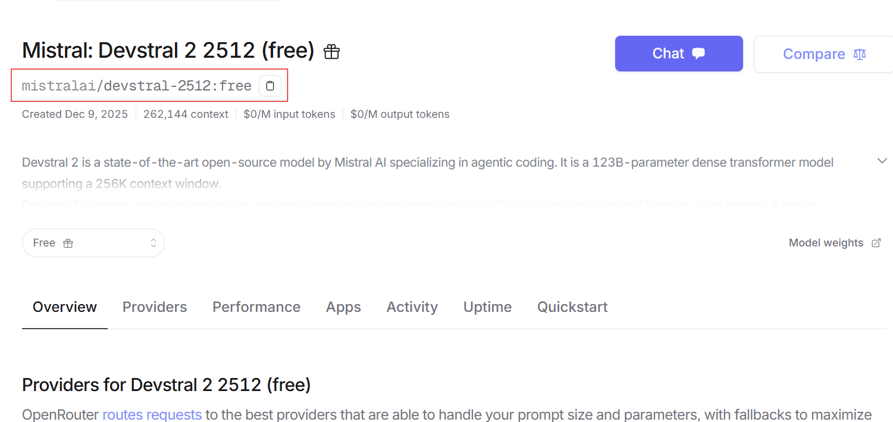The width and height of the screenshot is (893, 422).
Task: Open the Free variant dropdown
Action: tap(93, 243)
